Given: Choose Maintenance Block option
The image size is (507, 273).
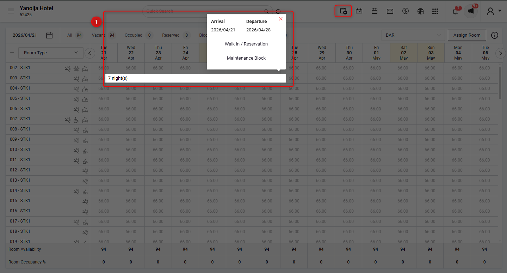Looking at the screenshot, I should pyautogui.click(x=246, y=58).
